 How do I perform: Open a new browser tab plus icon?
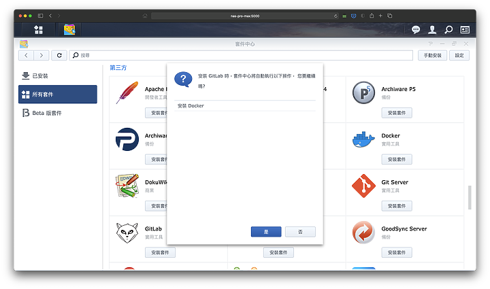pyautogui.click(x=380, y=16)
